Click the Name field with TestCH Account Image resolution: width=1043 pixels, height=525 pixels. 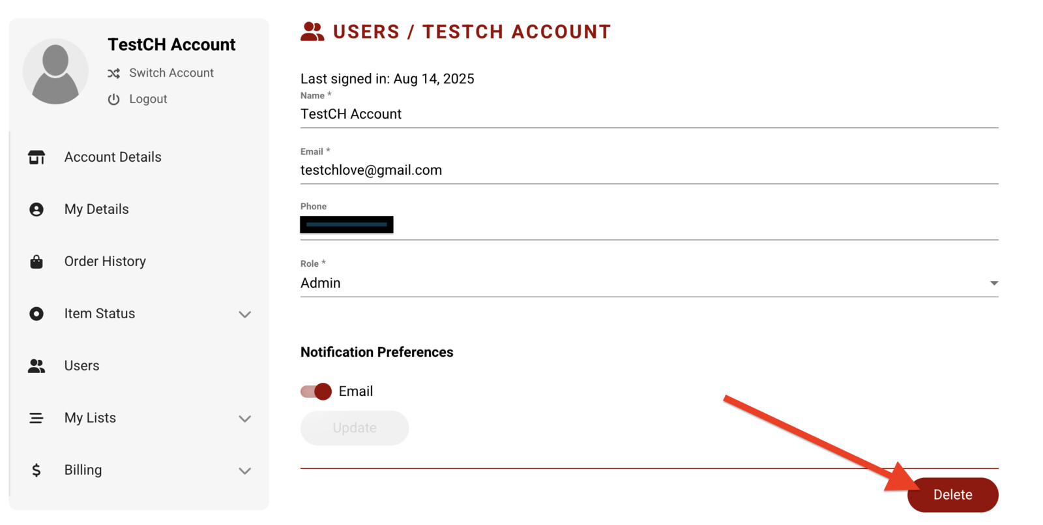[x=649, y=114]
